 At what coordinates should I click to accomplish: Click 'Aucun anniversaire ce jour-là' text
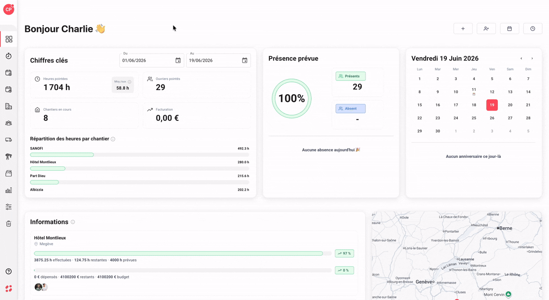pos(473,156)
